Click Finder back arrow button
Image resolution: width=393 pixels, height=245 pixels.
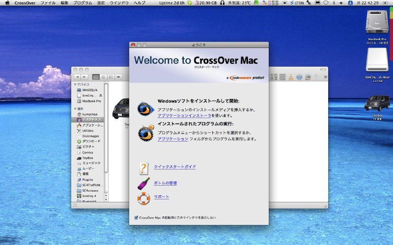tap(78, 77)
